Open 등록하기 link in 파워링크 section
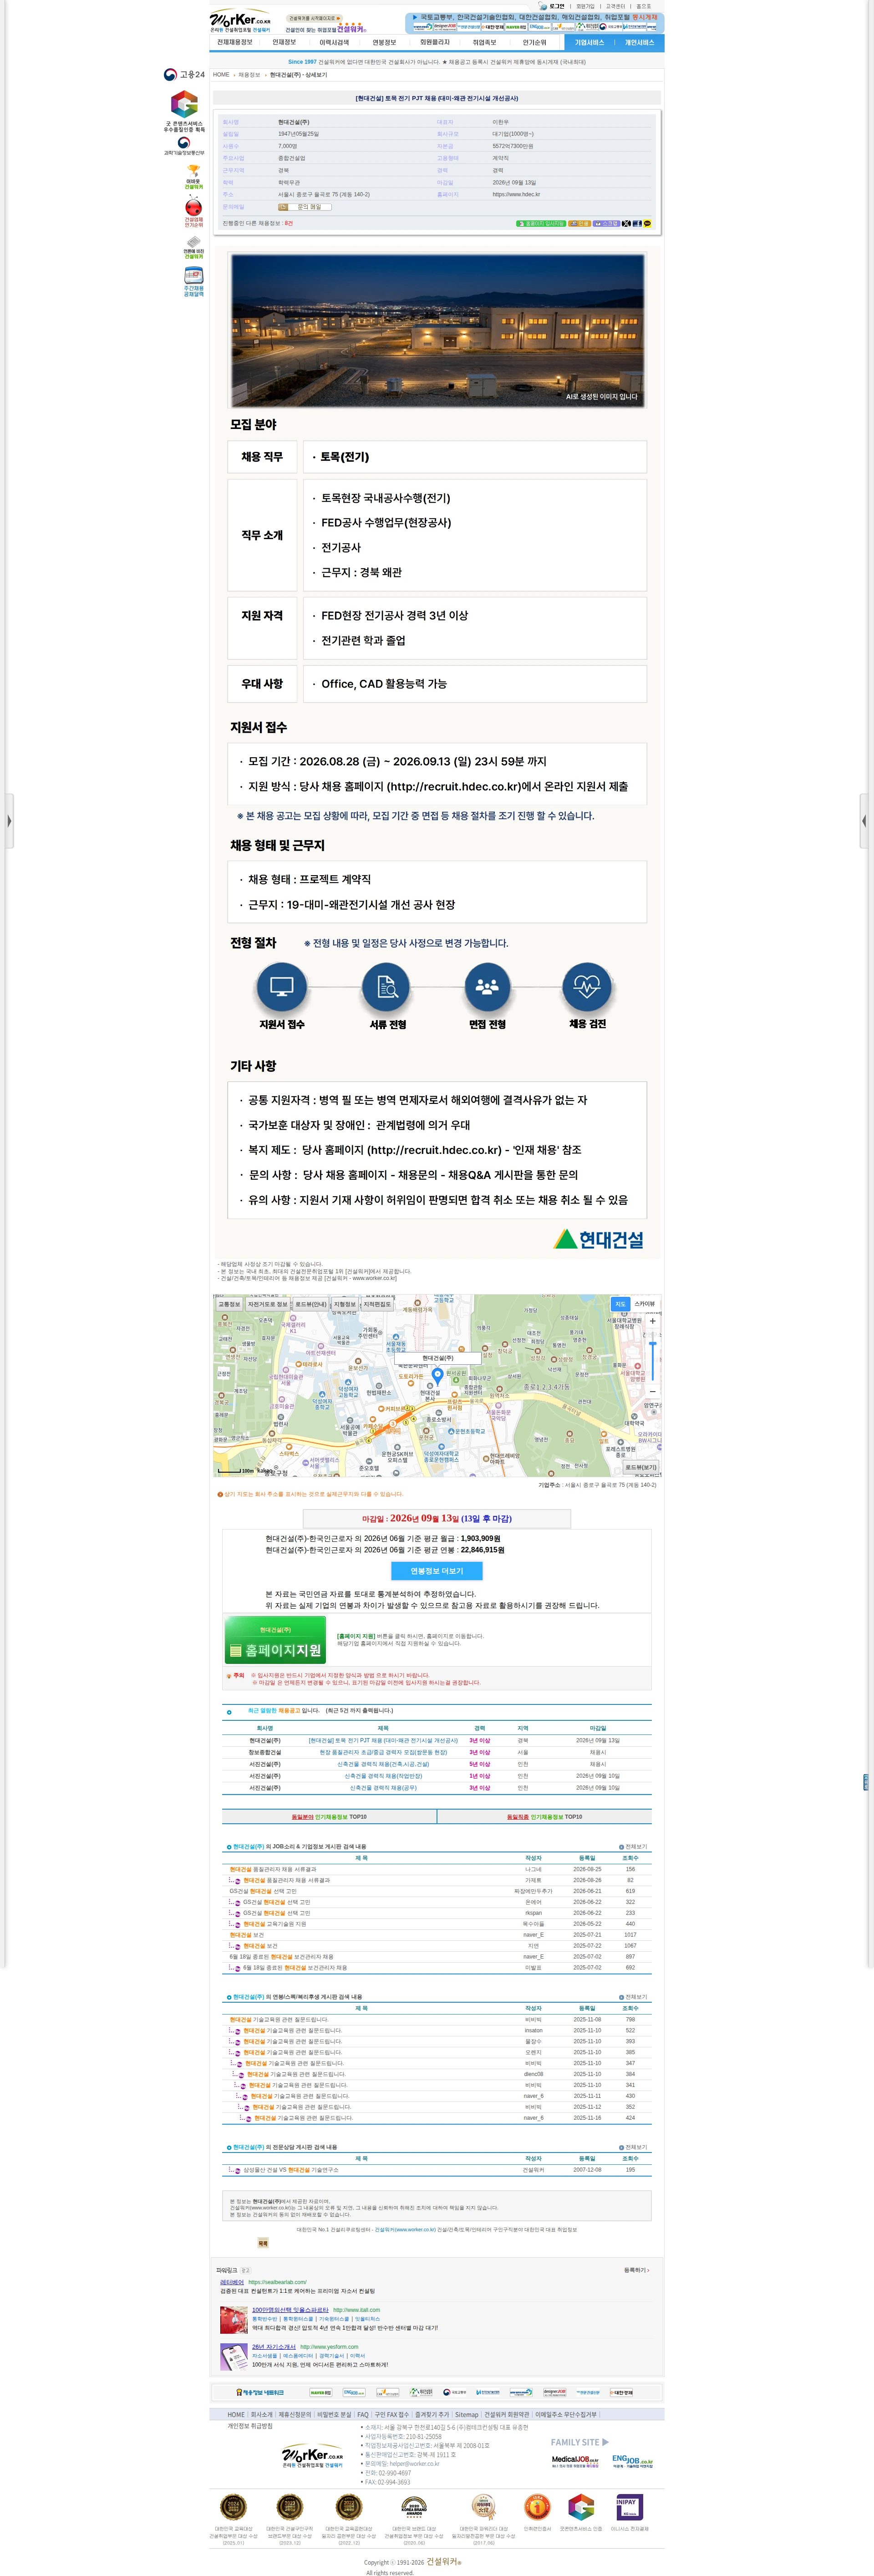The width and height of the screenshot is (874, 2576). coord(636,2270)
